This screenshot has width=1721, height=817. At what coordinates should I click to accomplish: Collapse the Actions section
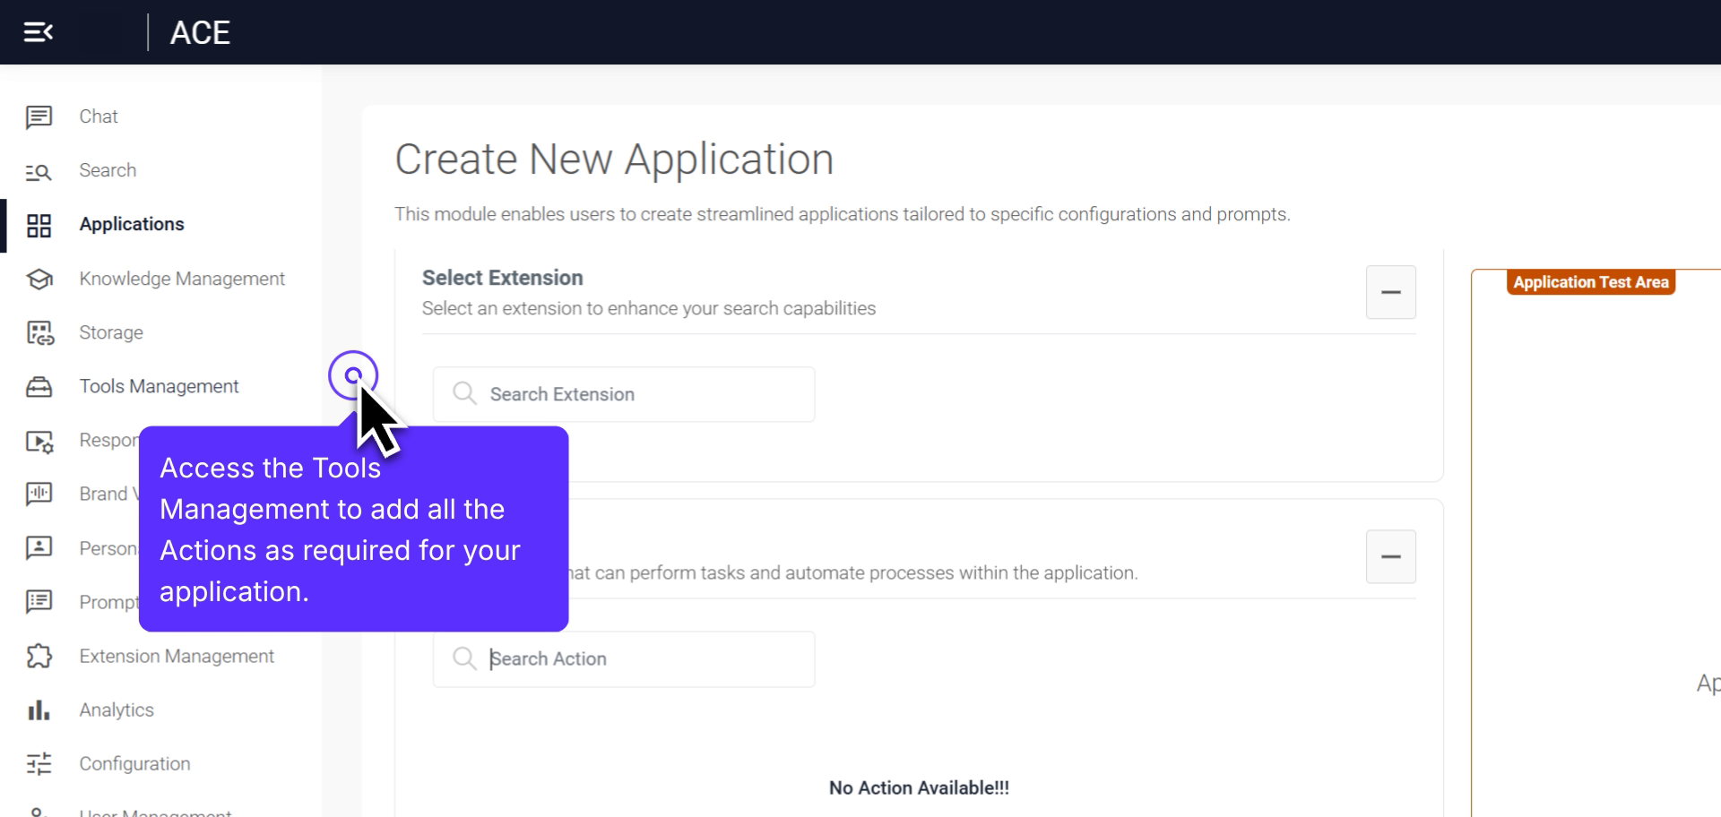point(1390,556)
